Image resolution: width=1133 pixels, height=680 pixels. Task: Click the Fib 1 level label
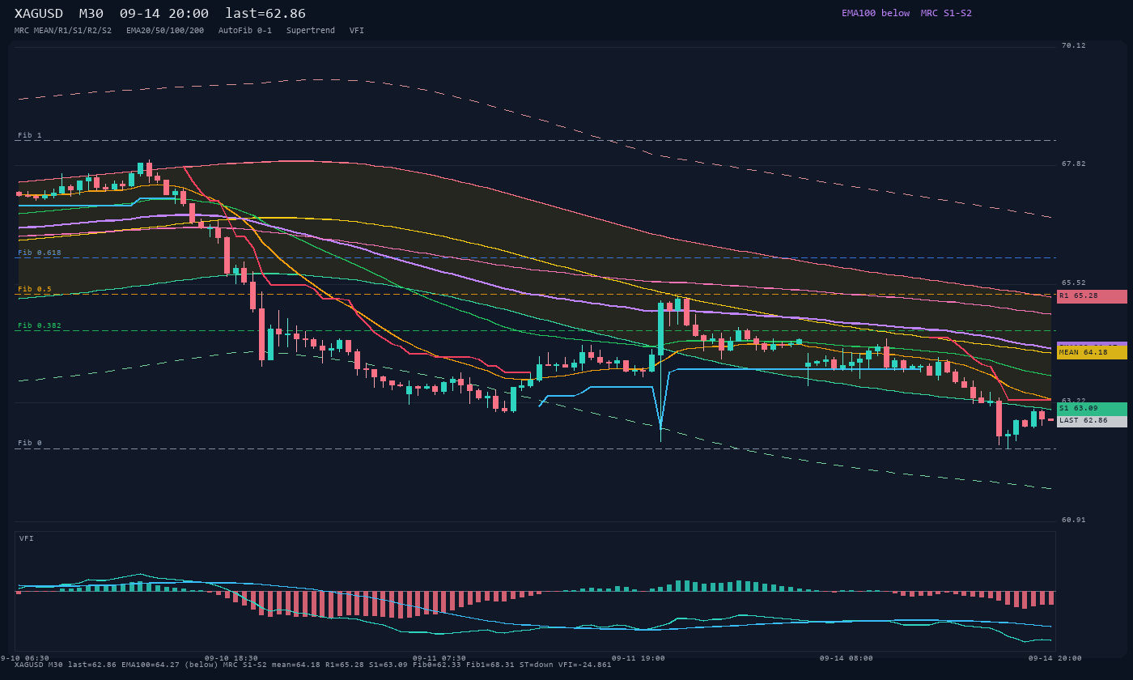pyautogui.click(x=30, y=135)
